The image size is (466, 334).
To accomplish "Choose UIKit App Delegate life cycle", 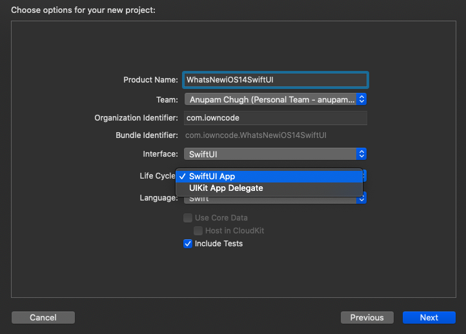I will [269, 188].
